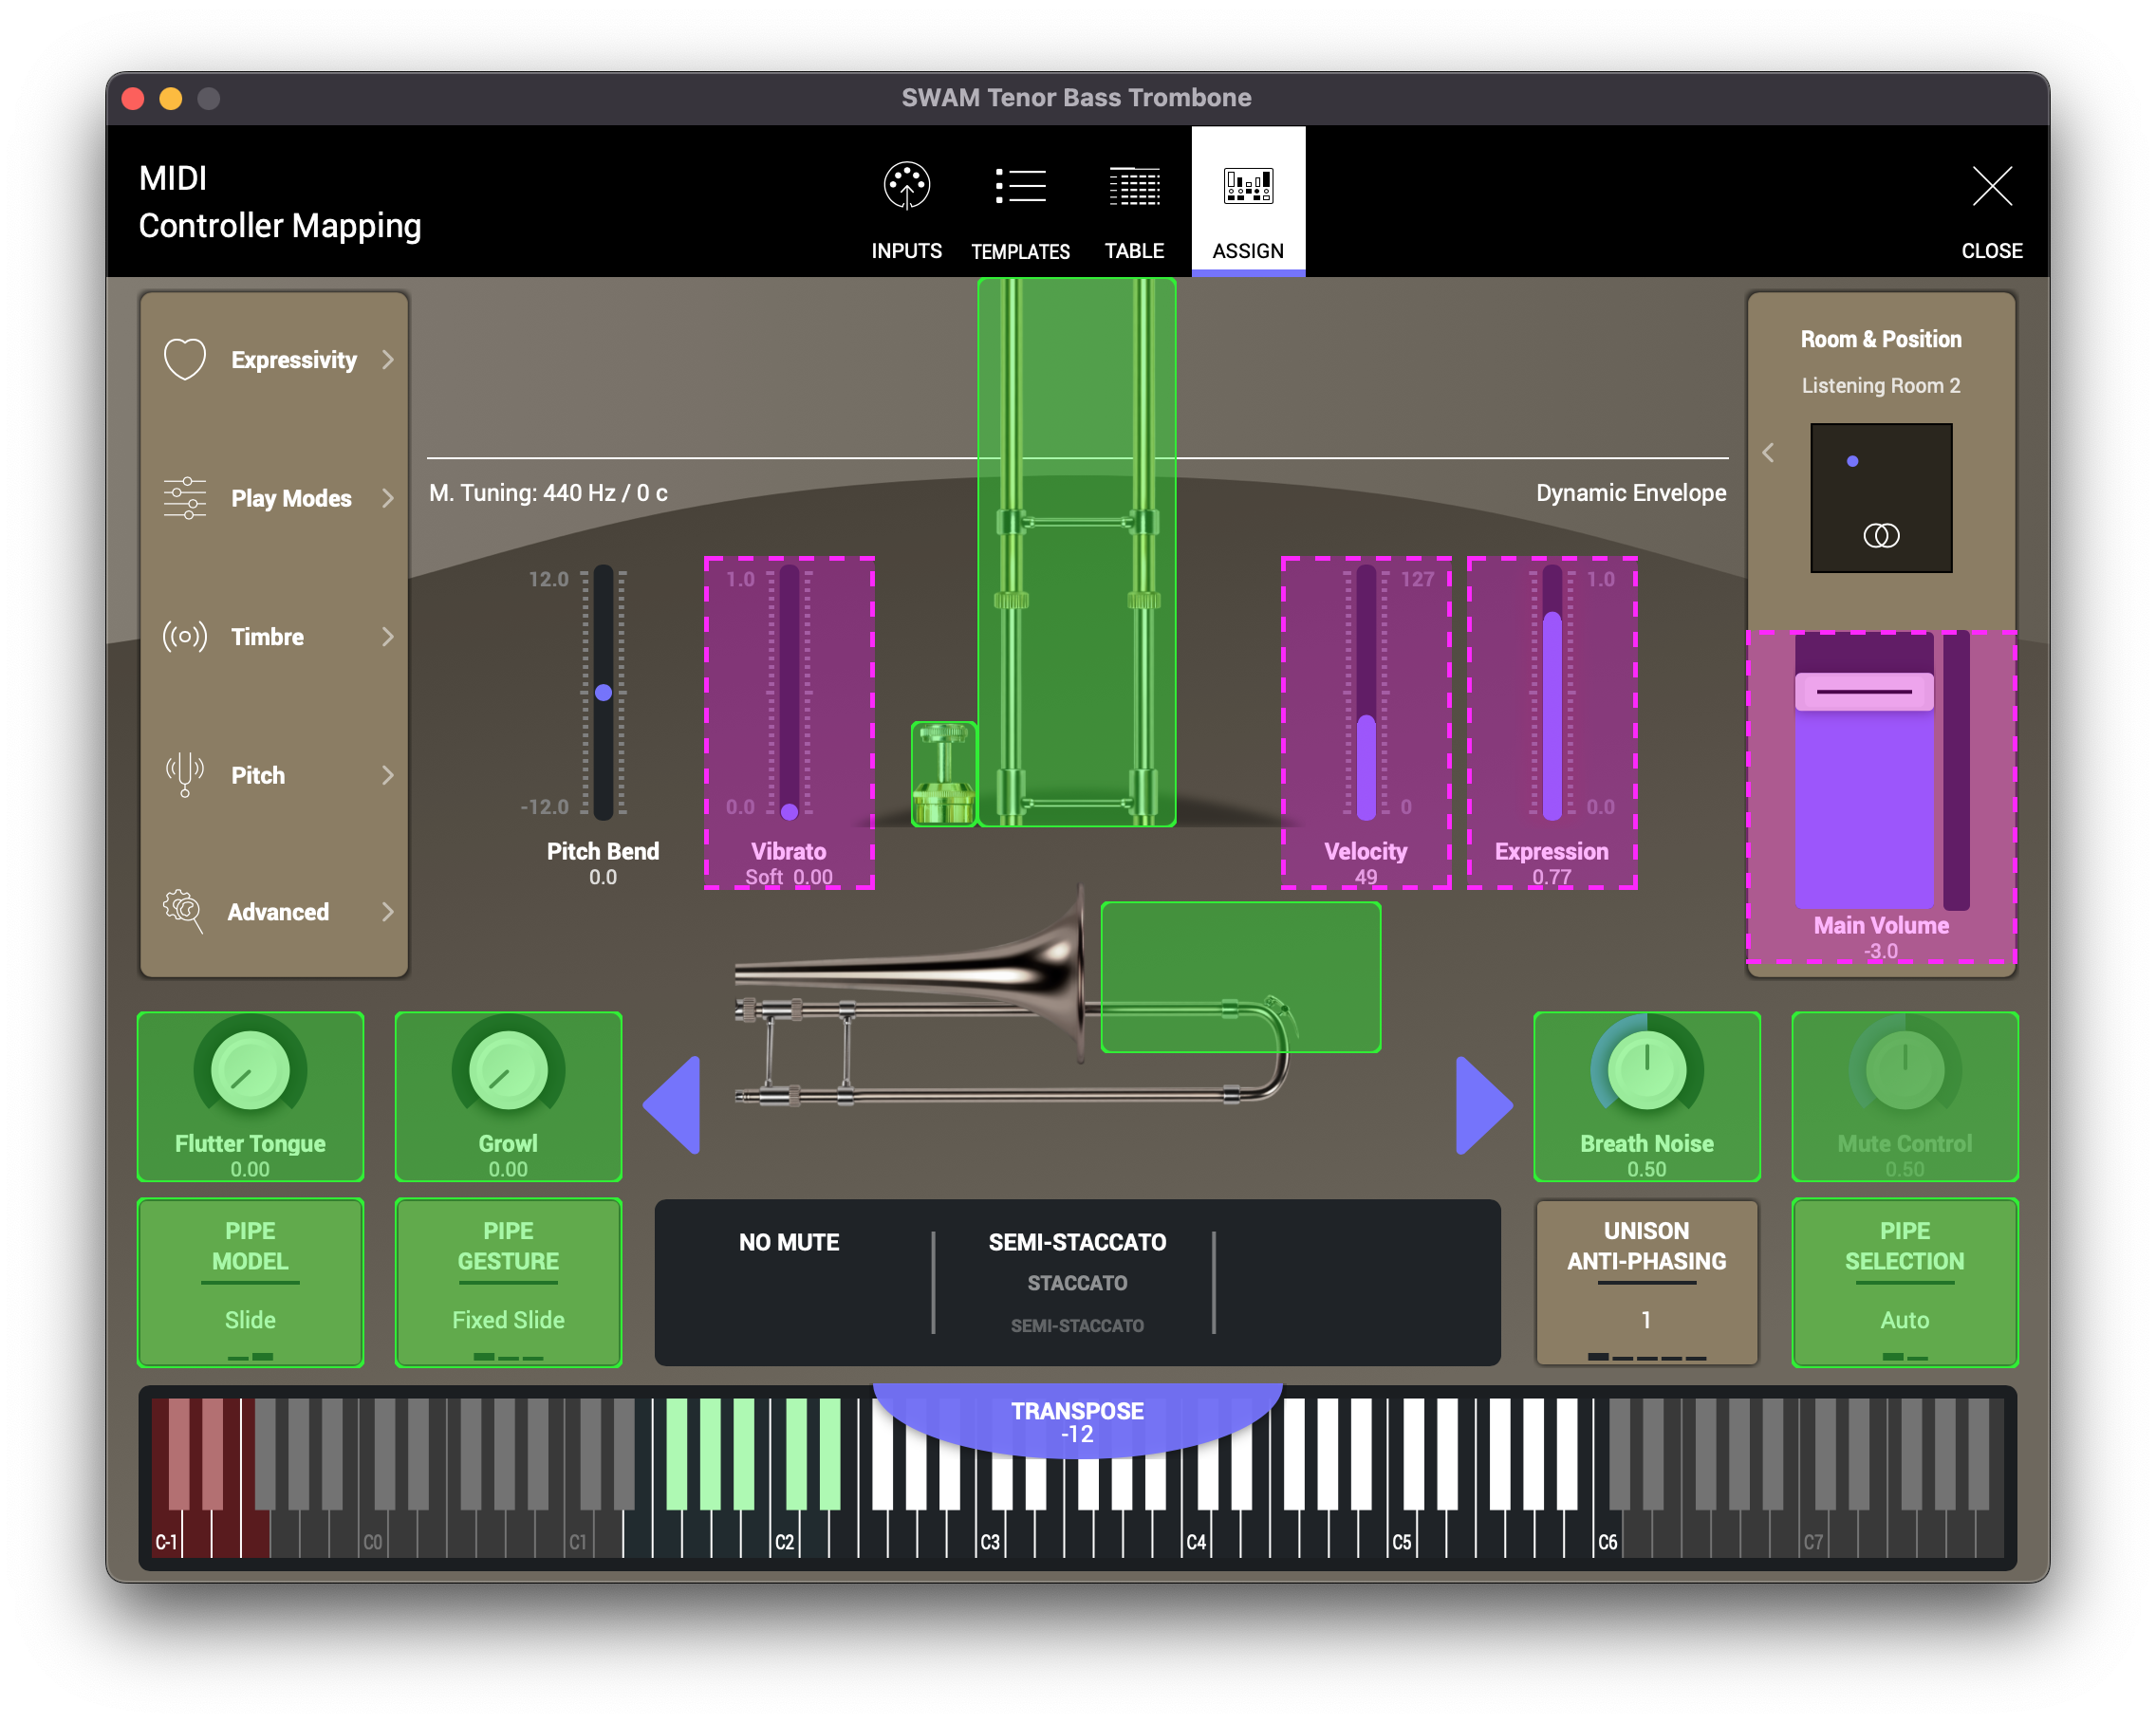Open the Templates list icon
This screenshot has width=2156, height=1723.
tap(1020, 186)
